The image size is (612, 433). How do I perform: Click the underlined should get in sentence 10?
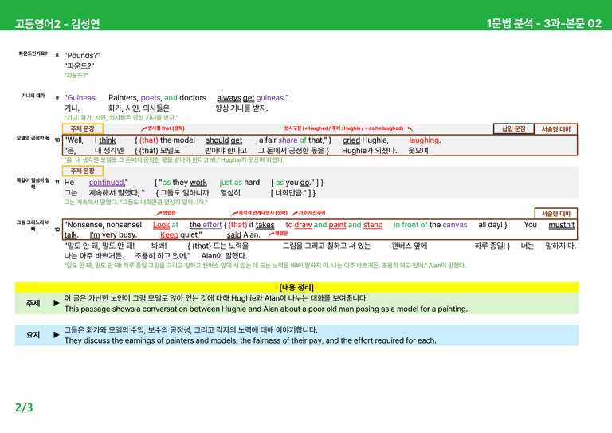click(224, 140)
